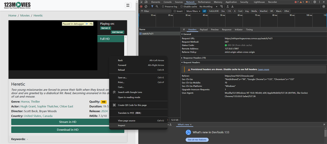327x144 pixels.
Task: Click the step over icon in paused overlay
Action: pos(91,24)
